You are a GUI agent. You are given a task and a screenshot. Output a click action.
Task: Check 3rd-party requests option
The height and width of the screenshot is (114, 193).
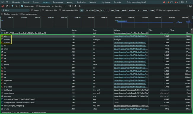20,14
